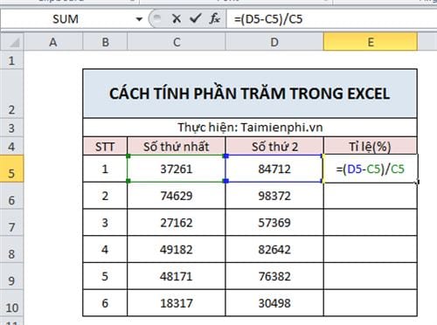Select row 8 header

coord(11,249)
